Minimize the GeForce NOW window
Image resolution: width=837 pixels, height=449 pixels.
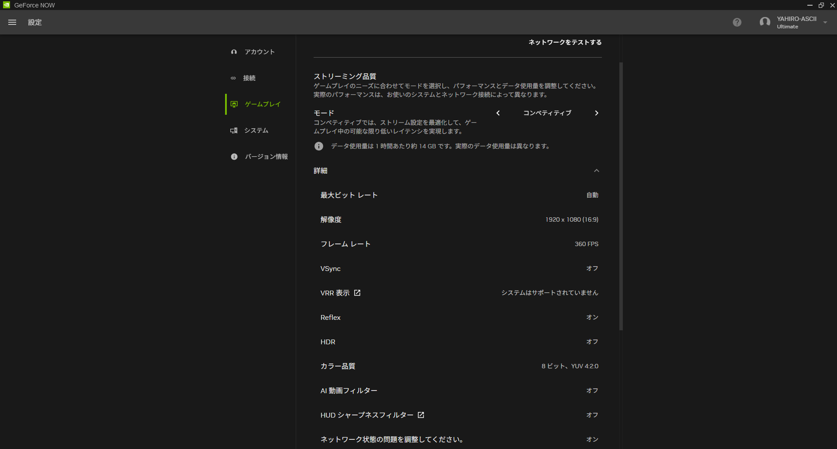coord(810,5)
